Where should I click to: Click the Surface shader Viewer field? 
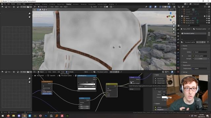pyautogui.click(x=199, y=52)
